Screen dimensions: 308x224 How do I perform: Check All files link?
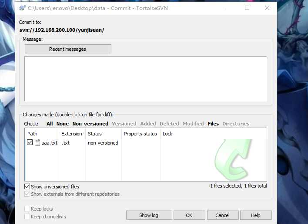coord(50,124)
